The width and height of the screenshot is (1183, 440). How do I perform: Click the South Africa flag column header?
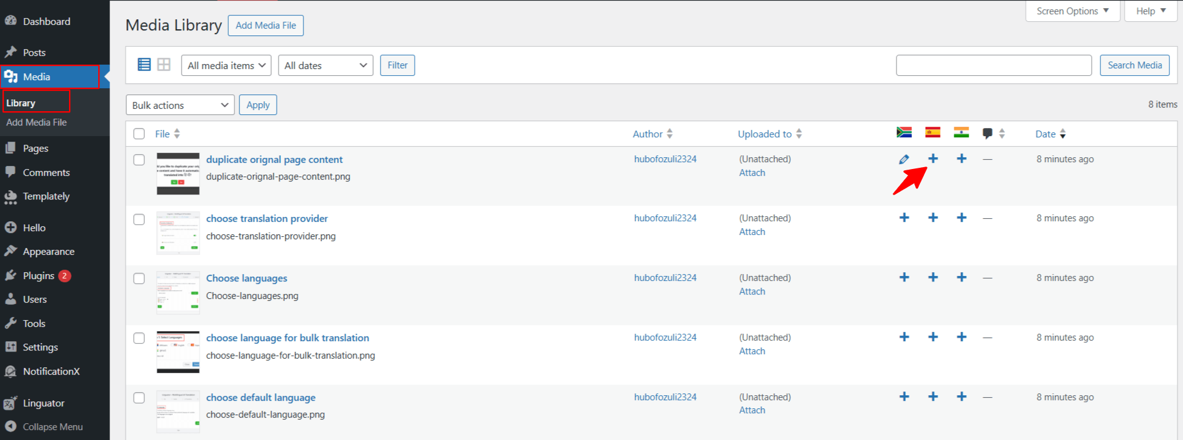click(904, 132)
